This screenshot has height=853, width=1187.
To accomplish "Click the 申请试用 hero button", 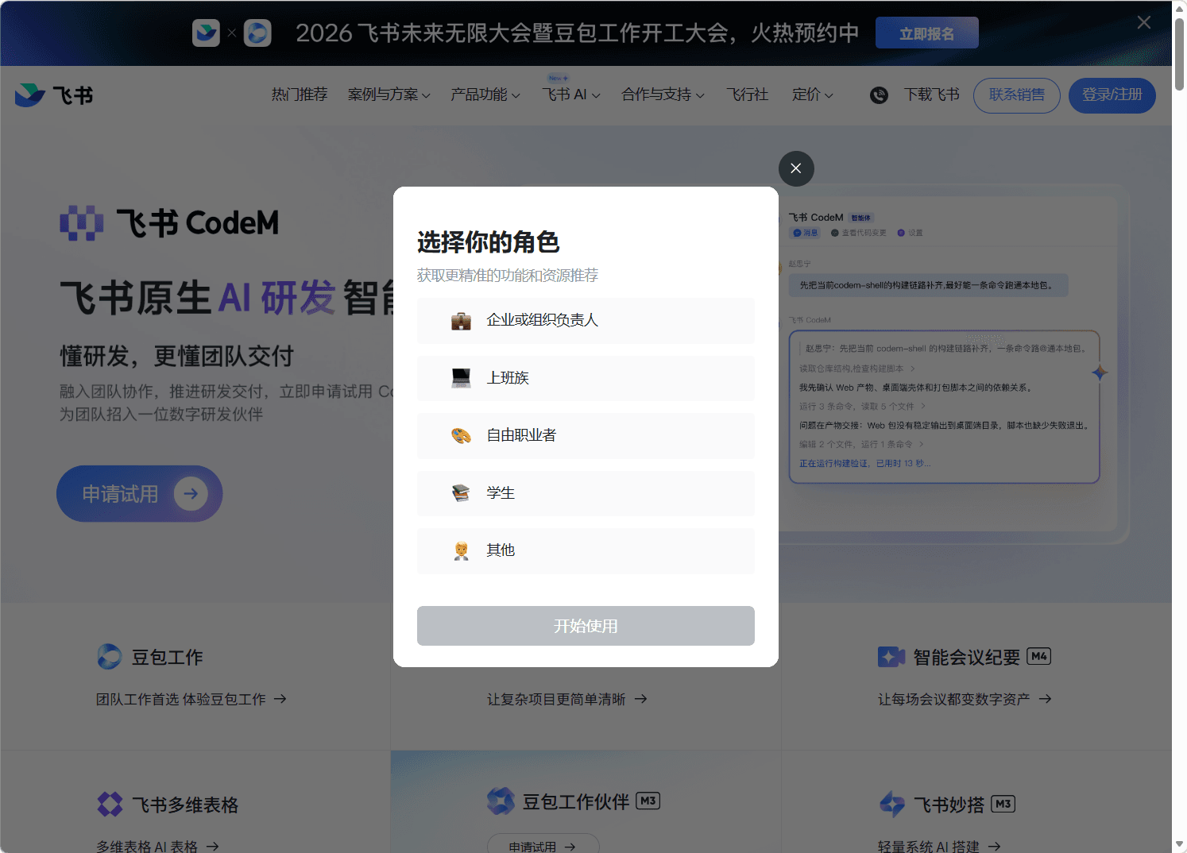I will [x=140, y=494].
